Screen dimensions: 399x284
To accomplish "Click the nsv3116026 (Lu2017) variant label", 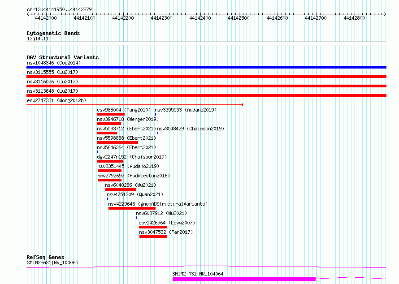I will pyautogui.click(x=52, y=82).
